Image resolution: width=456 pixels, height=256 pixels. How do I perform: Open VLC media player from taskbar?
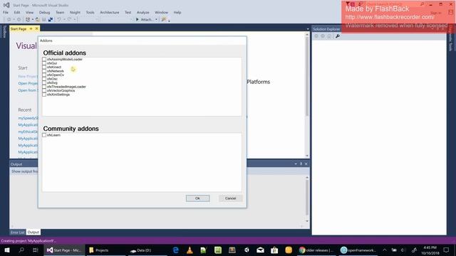(x=190, y=250)
